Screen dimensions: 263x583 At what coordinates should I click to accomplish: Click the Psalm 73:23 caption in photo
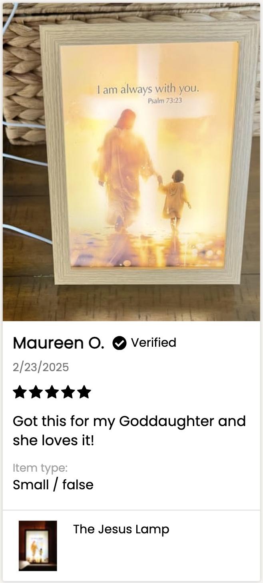point(165,101)
